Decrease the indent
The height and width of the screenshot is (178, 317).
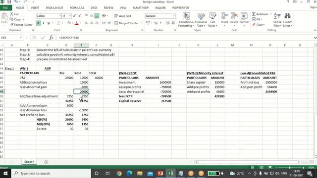(104, 23)
